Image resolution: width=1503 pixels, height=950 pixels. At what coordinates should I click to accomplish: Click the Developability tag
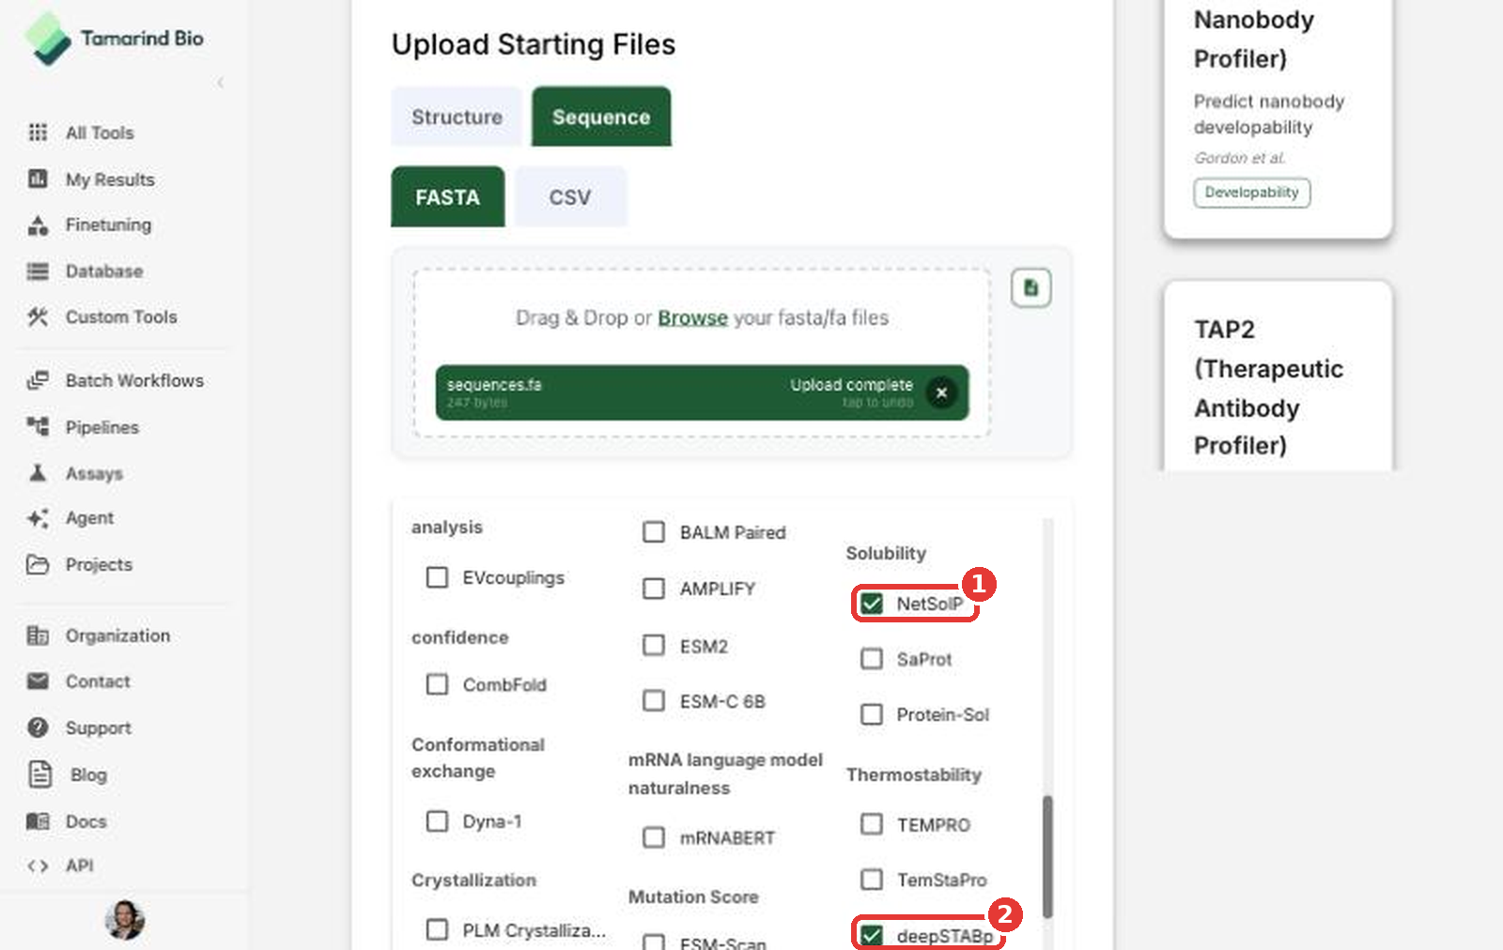tap(1251, 192)
